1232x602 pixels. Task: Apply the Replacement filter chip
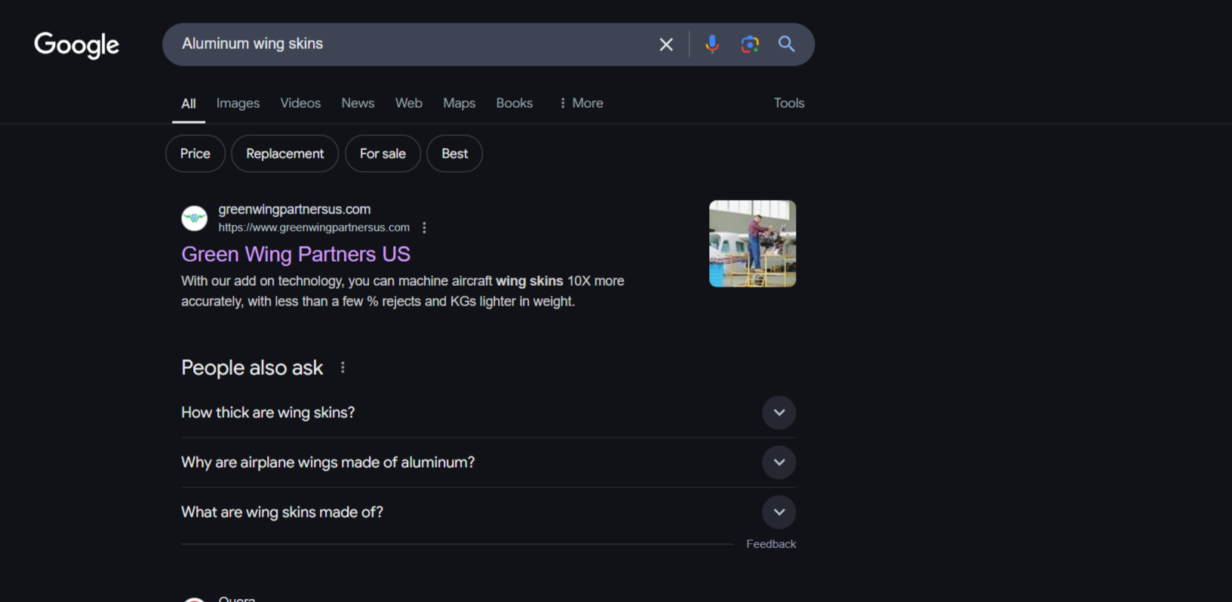pyautogui.click(x=285, y=154)
